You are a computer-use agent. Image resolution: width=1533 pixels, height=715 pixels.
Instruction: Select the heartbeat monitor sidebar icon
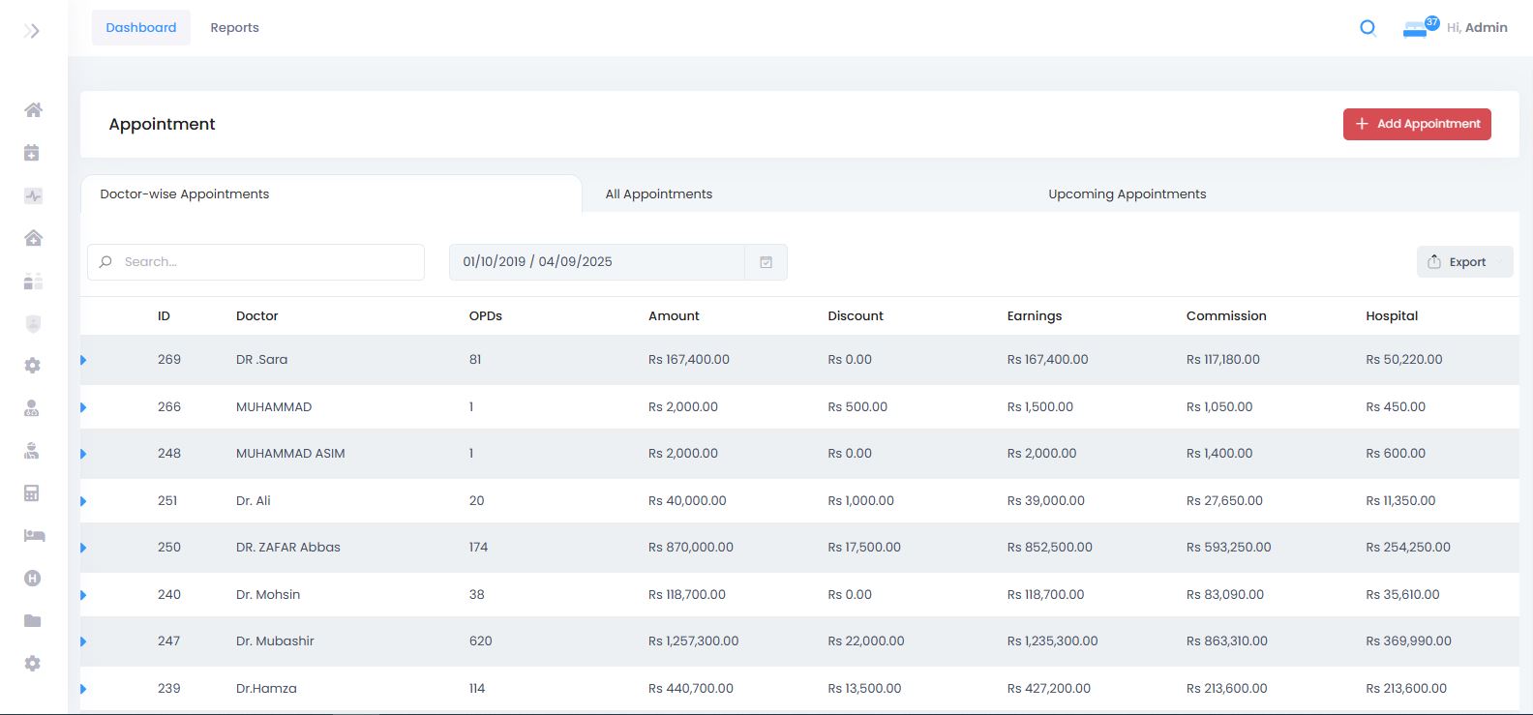(x=33, y=195)
